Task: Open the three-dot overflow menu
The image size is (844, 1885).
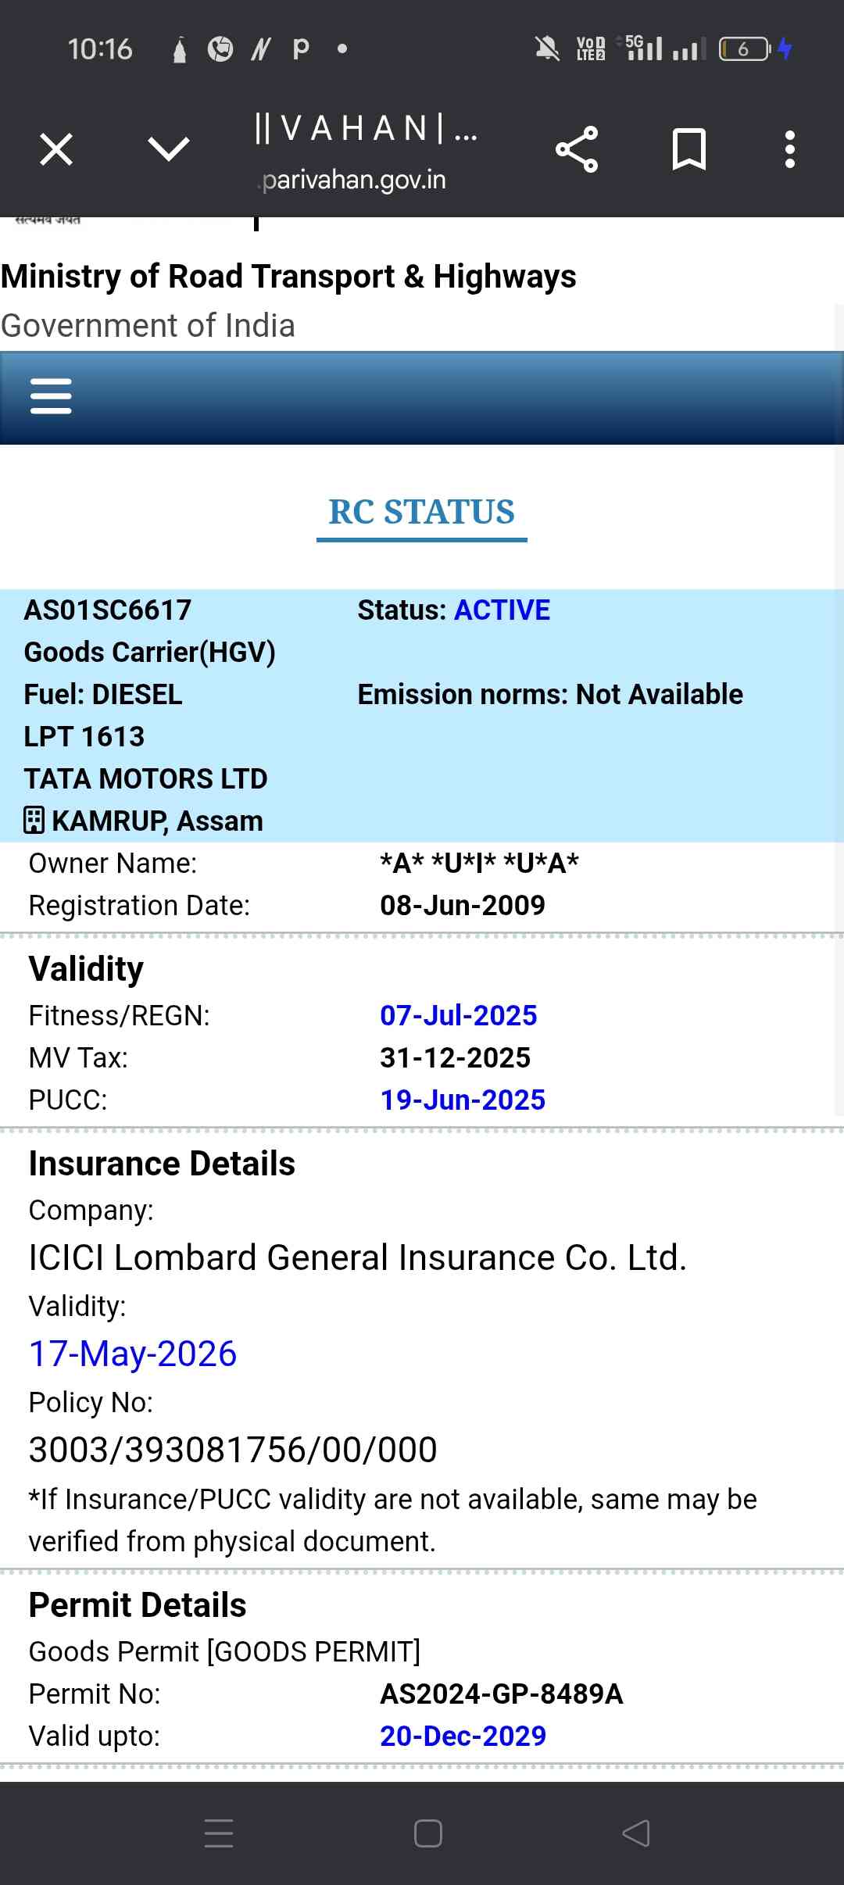Action: pyautogui.click(x=790, y=149)
